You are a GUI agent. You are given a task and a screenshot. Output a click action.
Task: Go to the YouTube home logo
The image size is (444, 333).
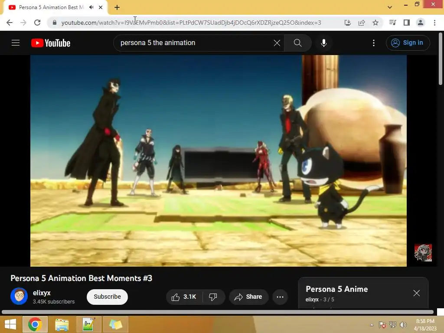[51, 43]
